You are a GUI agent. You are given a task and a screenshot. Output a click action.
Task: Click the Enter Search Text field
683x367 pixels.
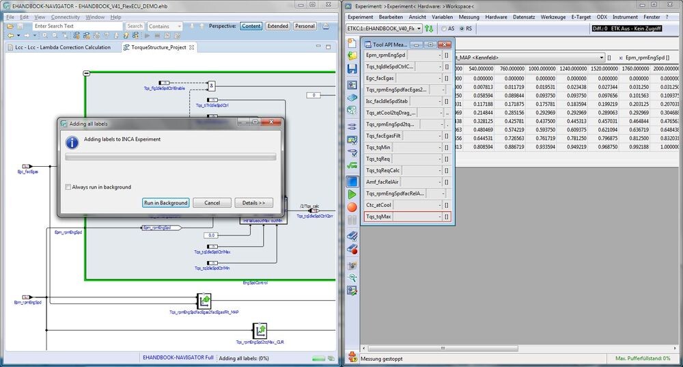pos(78,26)
